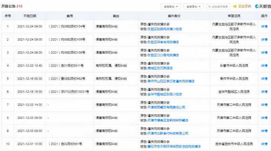Open the 全部案由 filter dropdown

pos(171,6)
